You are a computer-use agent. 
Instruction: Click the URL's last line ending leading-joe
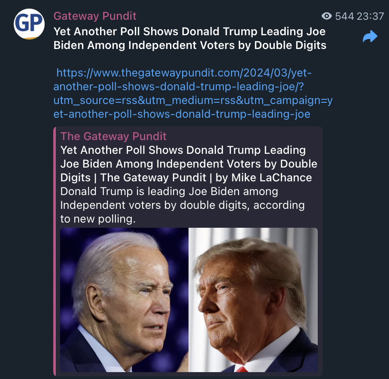(x=182, y=114)
